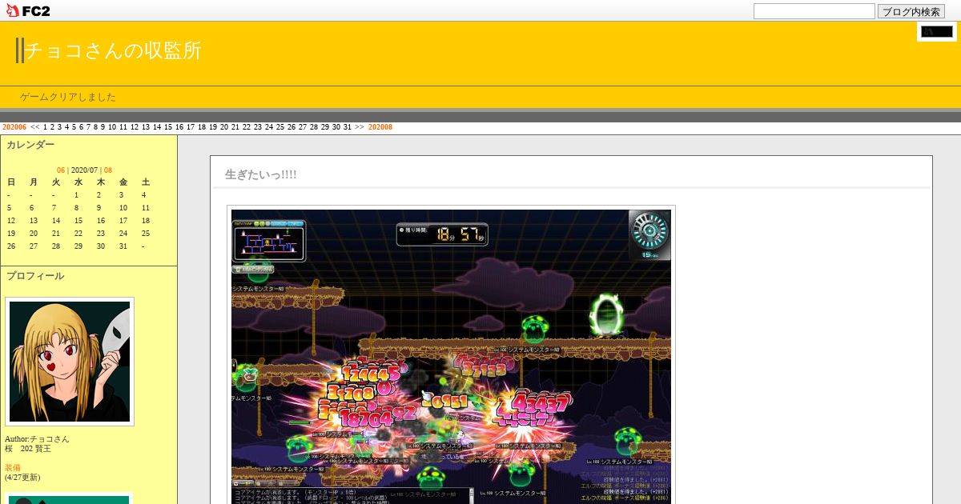Click calendar date 23
The image size is (961, 504).
pos(101,234)
